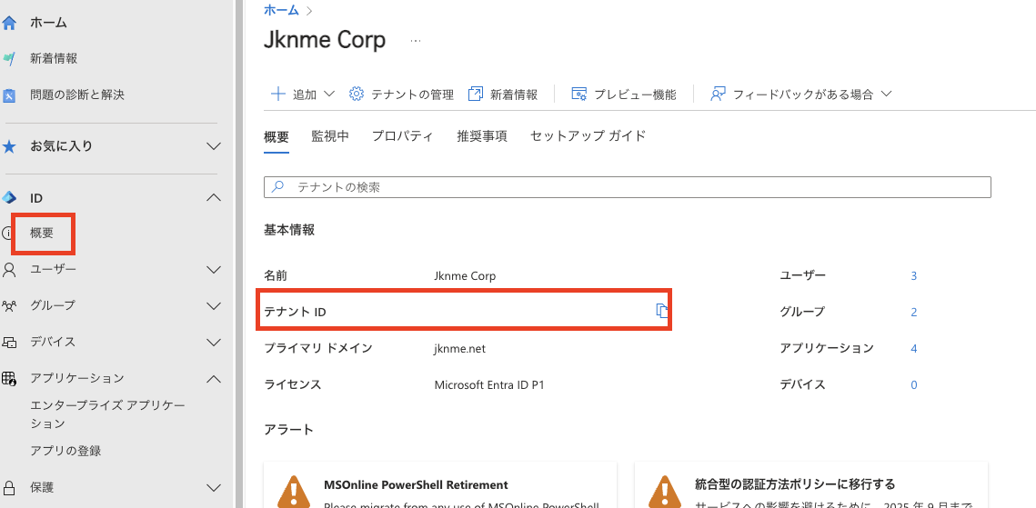Click the Devices icon in sidebar

coord(10,343)
